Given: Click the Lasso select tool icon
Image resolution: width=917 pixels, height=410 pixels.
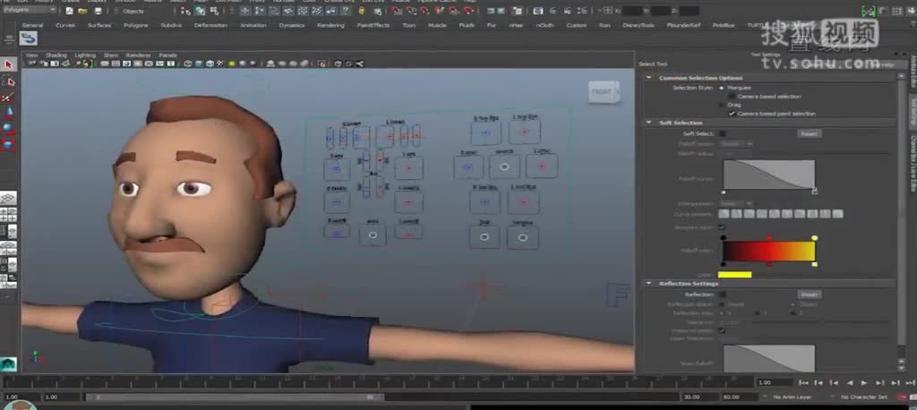Looking at the screenshot, I should 8,81.
